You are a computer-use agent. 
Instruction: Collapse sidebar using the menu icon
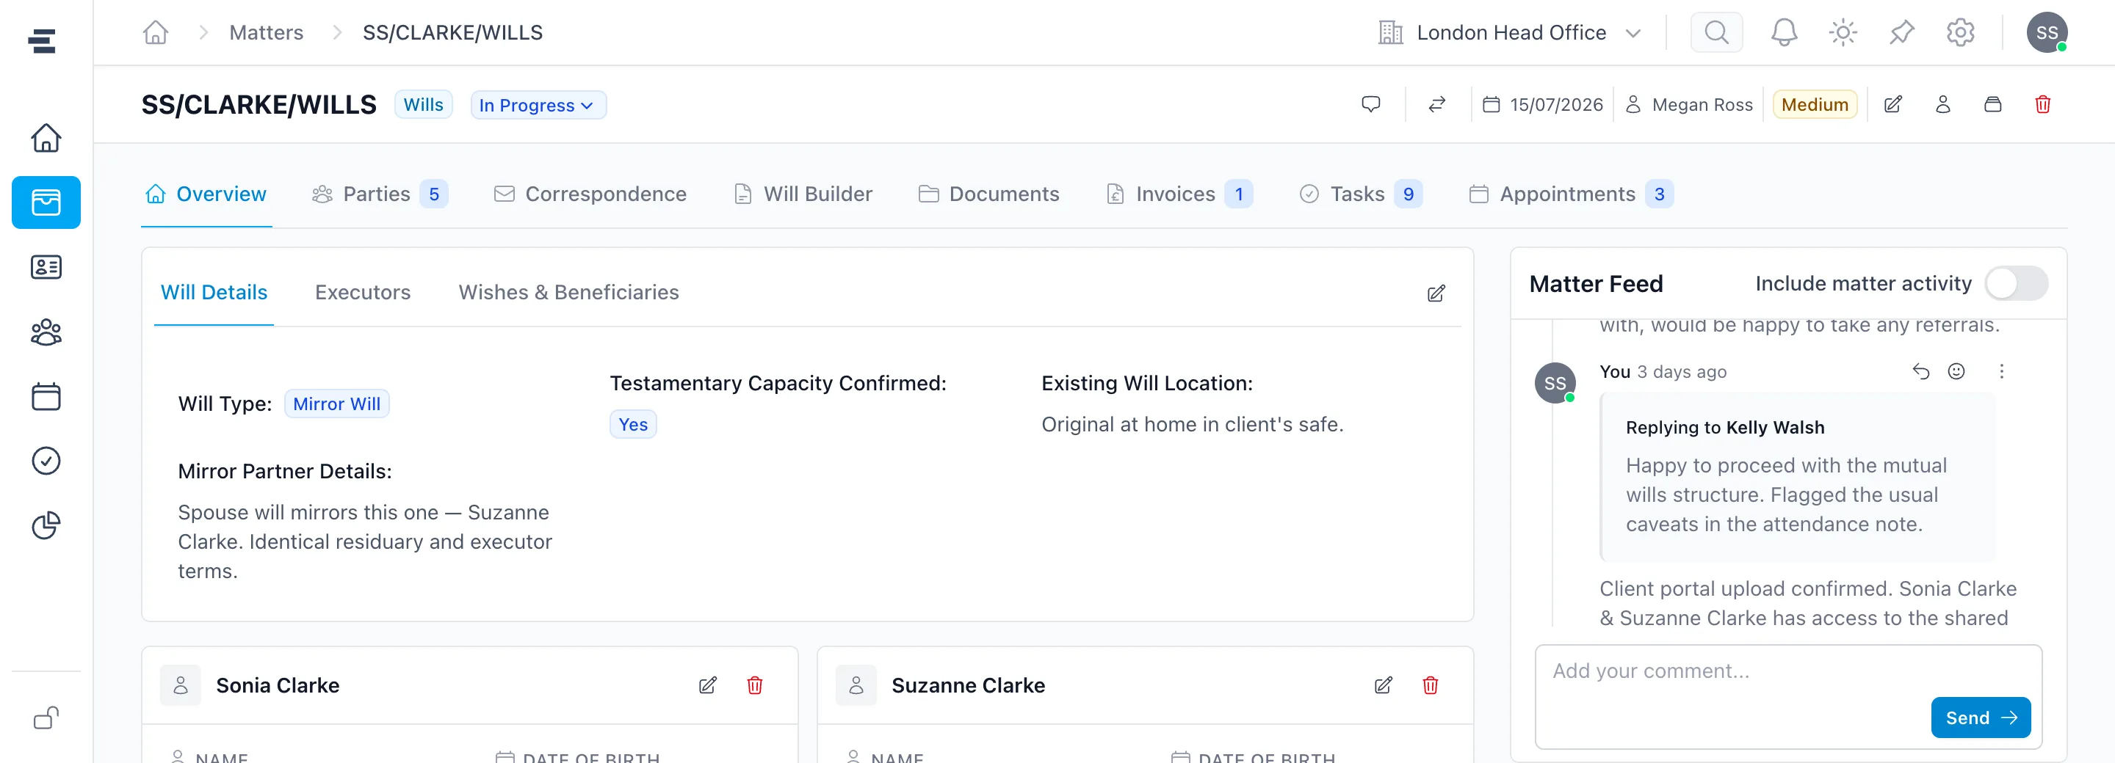pyautogui.click(x=41, y=41)
